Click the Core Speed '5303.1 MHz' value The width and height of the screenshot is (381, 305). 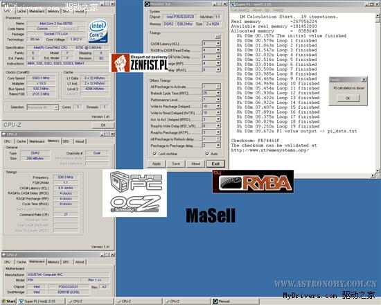pyautogui.click(x=41, y=78)
